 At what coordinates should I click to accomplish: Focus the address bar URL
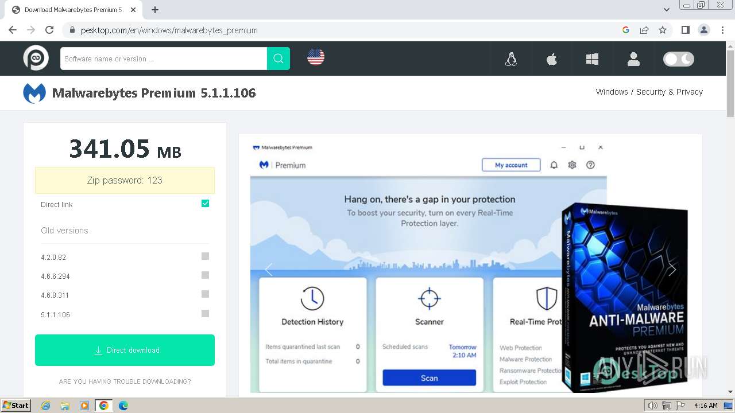point(169,30)
